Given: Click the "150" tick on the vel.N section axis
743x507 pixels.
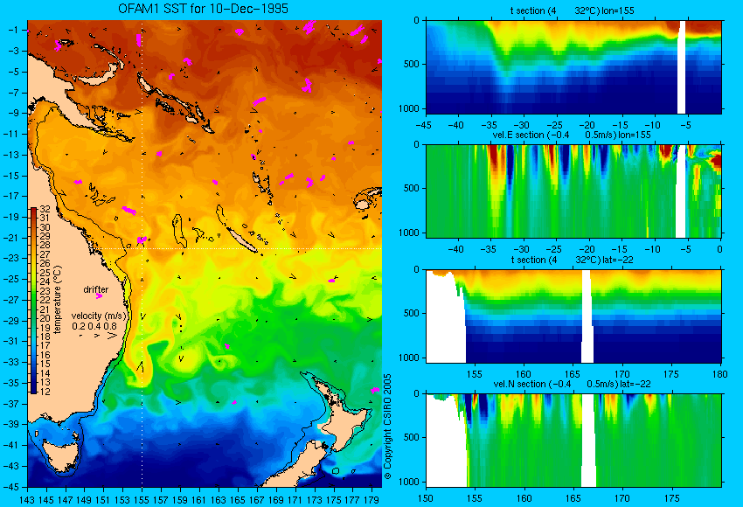Looking at the screenshot, I should tap(426, 498).
